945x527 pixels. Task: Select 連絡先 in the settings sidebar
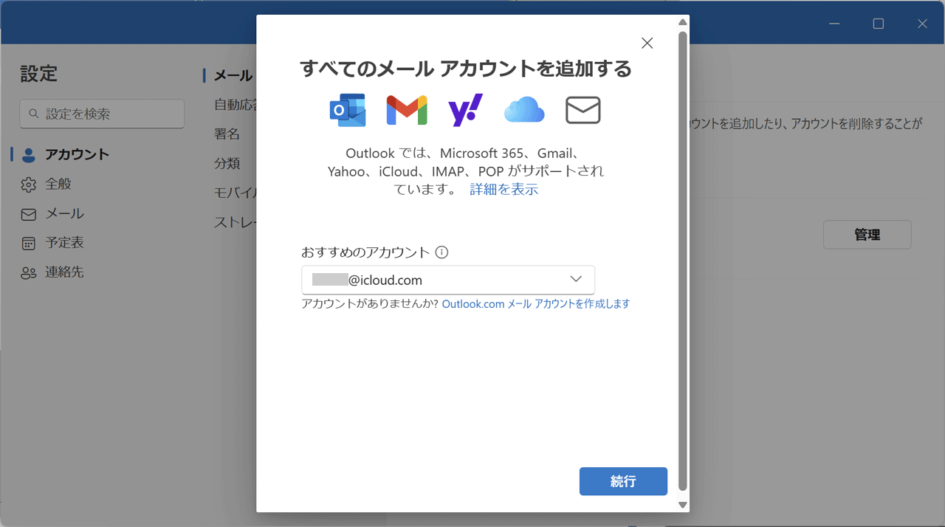pyautogui.click(x=65, y=272)
